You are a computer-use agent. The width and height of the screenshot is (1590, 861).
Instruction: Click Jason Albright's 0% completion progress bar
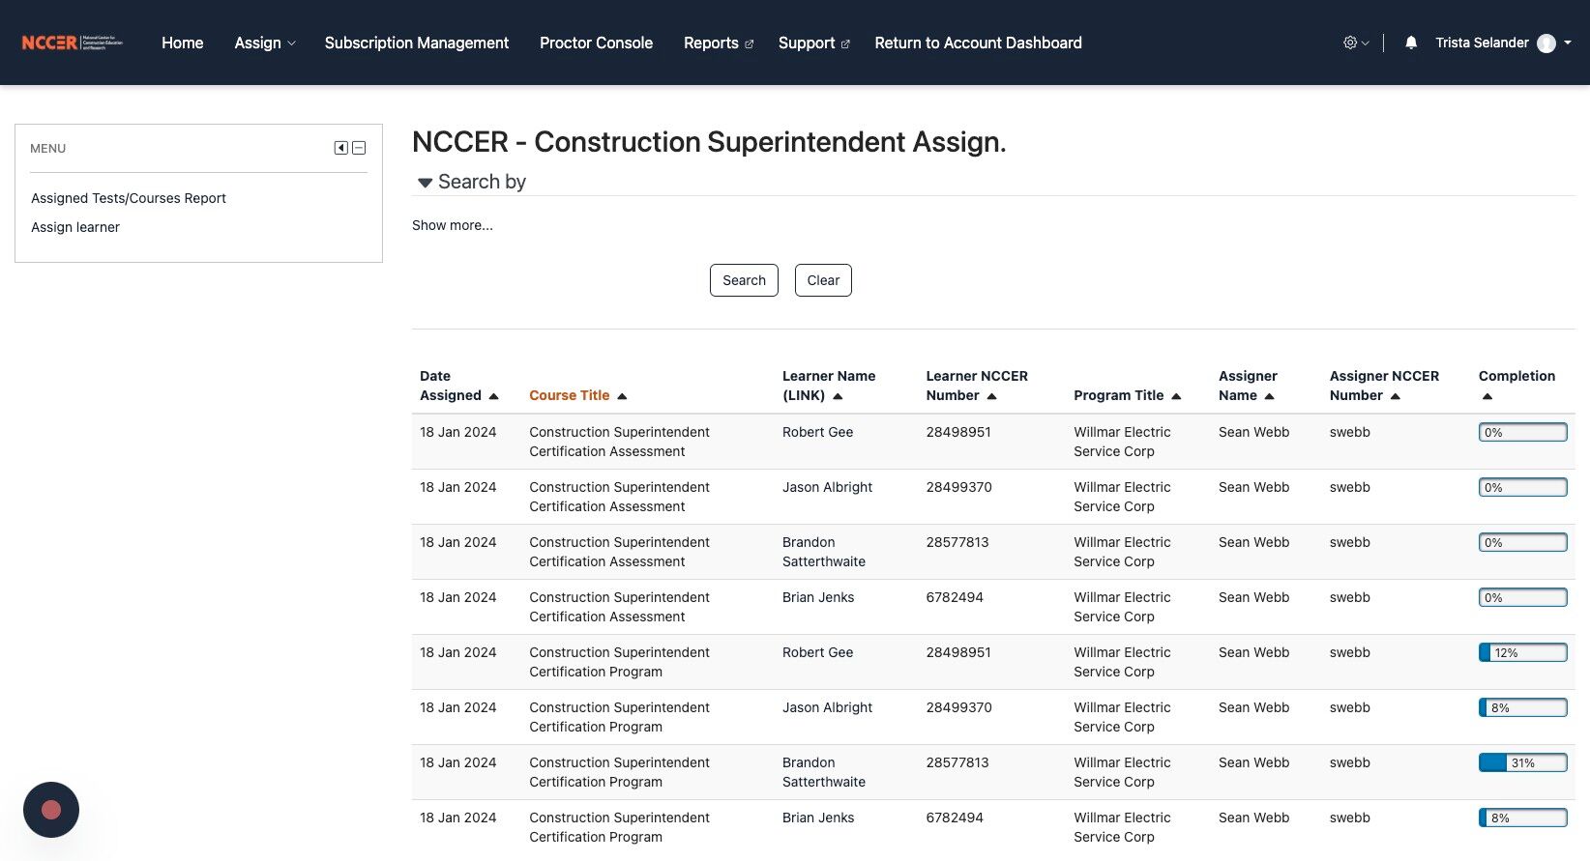coord(1523,488)
